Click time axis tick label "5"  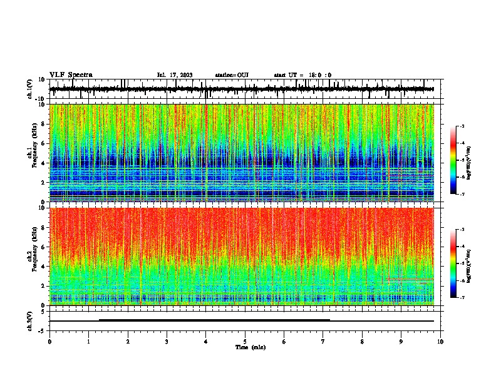245,342
